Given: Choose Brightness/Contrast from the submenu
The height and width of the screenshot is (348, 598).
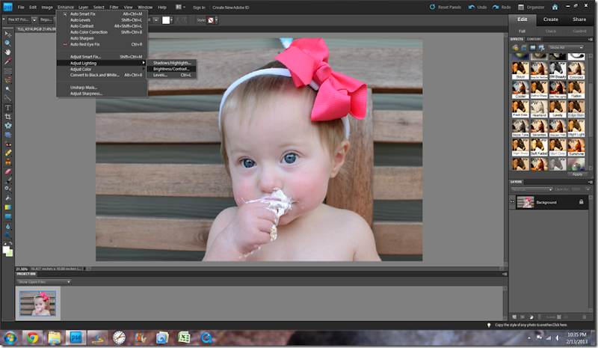Looking at the screenshot, I should (172, 69).
